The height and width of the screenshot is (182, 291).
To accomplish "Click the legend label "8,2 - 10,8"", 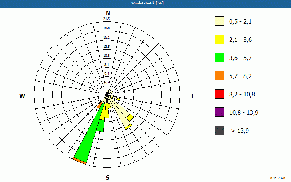I will coord(242,95).
